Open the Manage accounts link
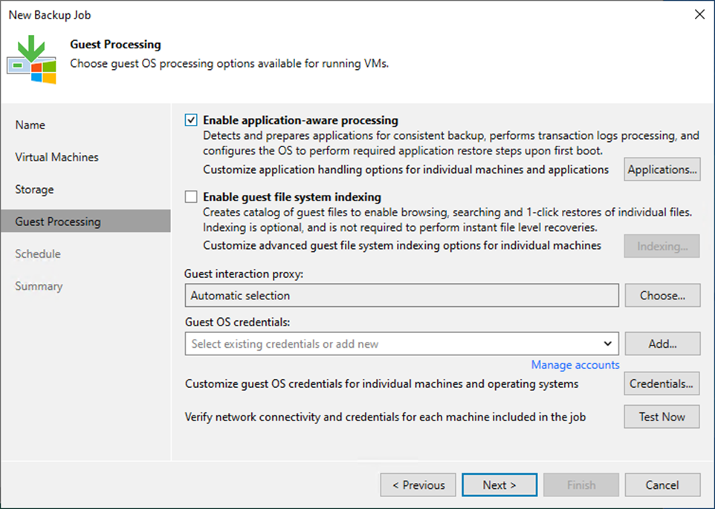The width and height of the screenshot is (715, 509). 575,365
